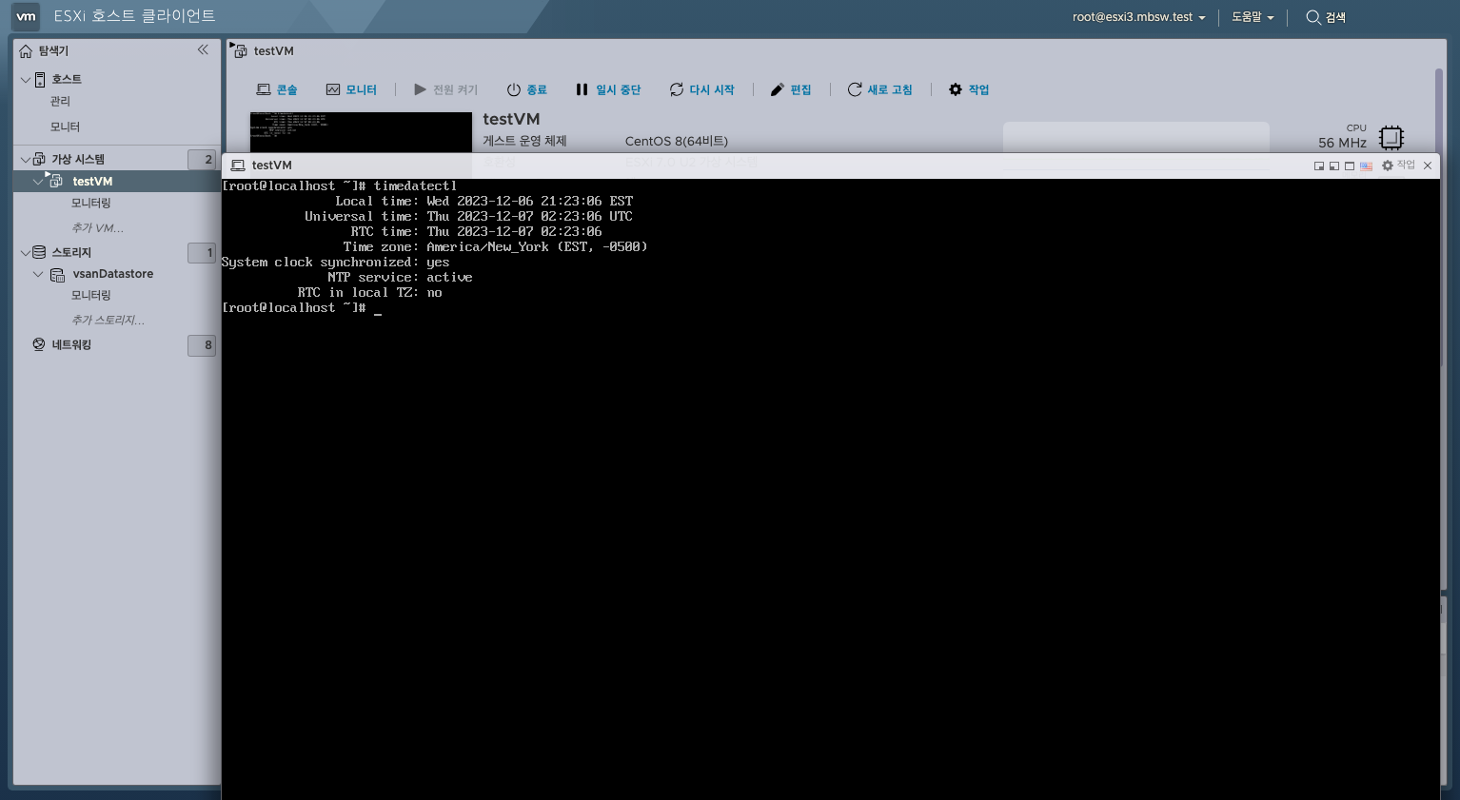Open the 모니터 toolbar button

pos(351,89)
